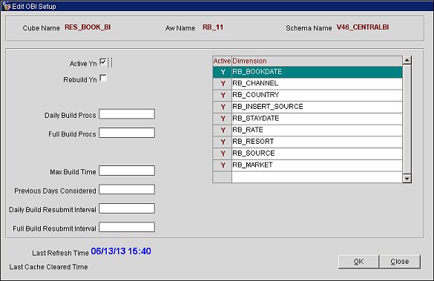Click the V46_CENTRALBI schema name value
The height and width of the screenshot is (281, 434).
point(363,27)
